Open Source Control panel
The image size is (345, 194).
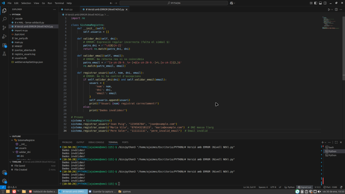[4, 28]
